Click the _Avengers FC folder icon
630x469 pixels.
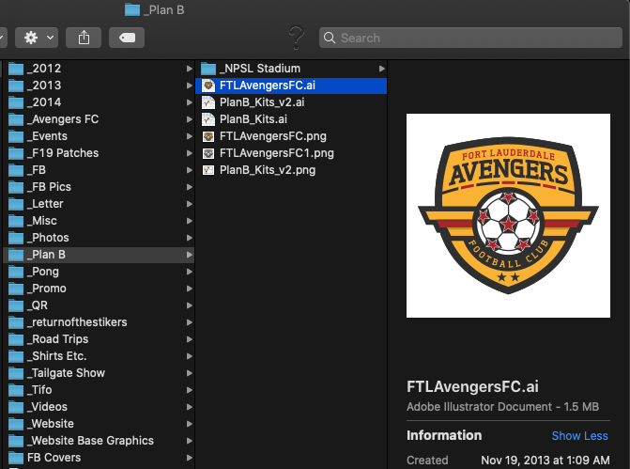16,119
